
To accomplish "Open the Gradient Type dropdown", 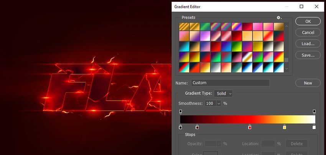I will point(223,94).
